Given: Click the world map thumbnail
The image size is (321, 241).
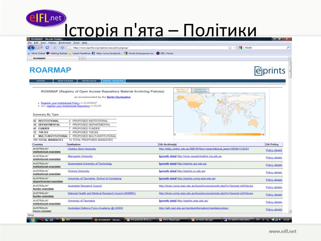Looking at the screenshot, I should pyautogui.click(x=219, y=113).
